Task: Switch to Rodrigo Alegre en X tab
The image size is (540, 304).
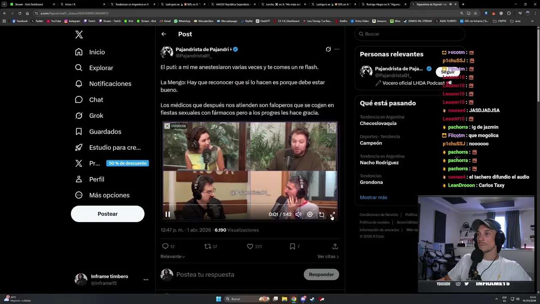Action: (383, 4)
